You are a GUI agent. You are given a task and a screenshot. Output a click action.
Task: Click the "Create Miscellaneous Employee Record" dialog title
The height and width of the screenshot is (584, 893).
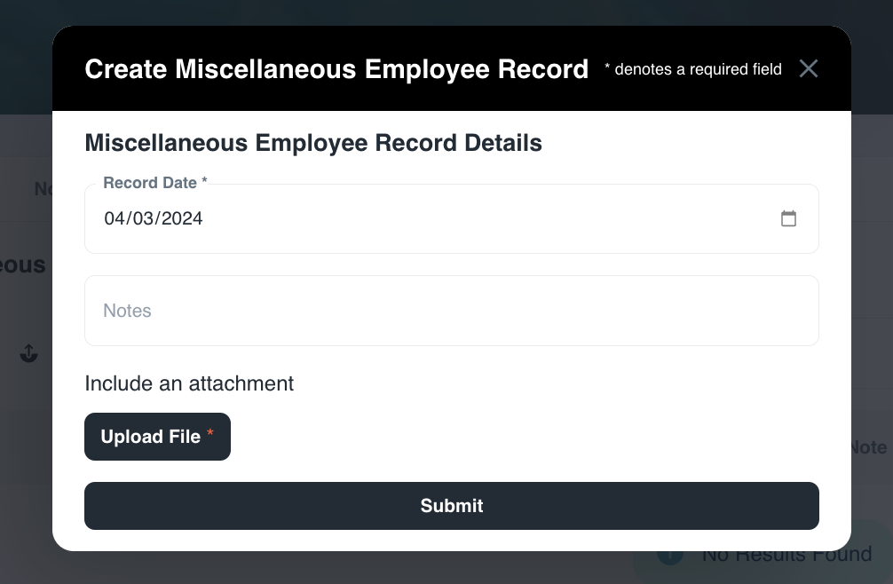pos(336,69)
